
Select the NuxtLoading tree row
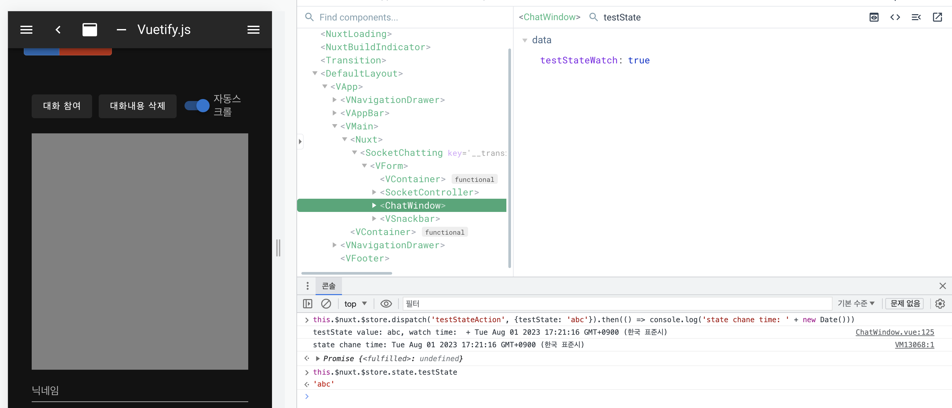point(402,34)
